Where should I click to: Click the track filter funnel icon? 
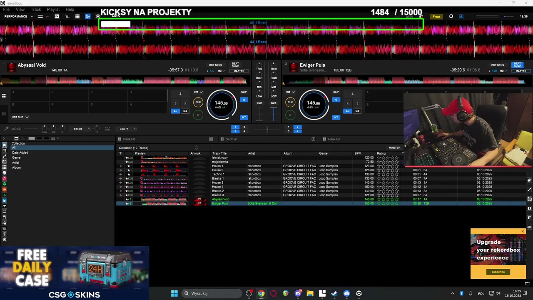120,153
